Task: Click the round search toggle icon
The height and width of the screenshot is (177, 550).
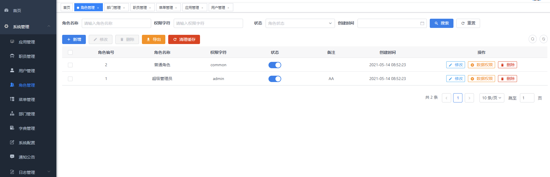Action: pos(532,39)
